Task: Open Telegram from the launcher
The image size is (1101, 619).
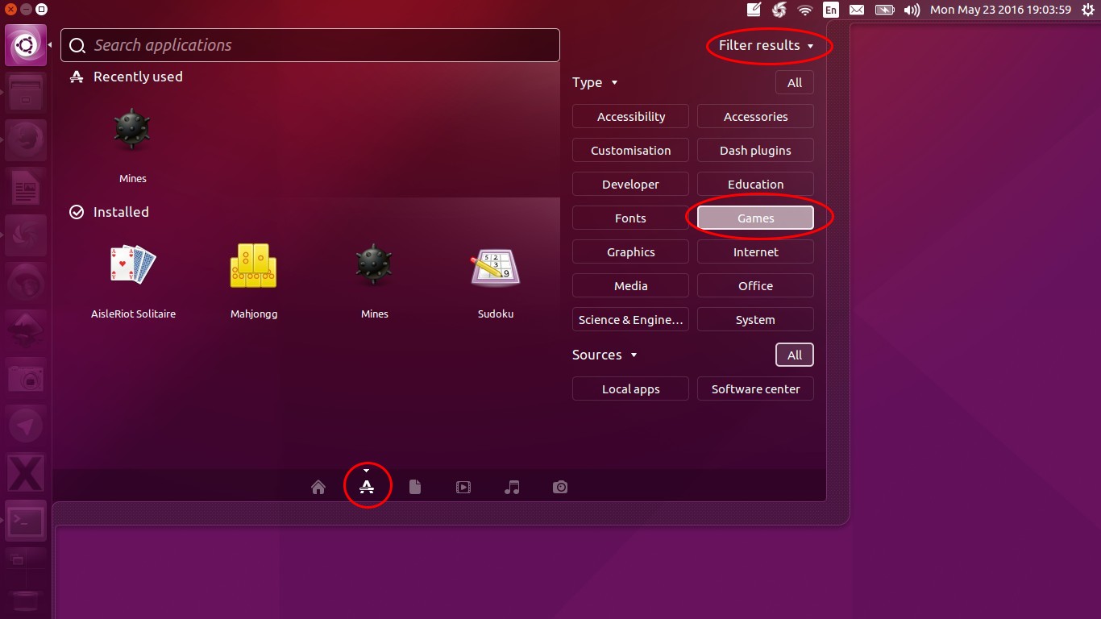Action: 26,426
